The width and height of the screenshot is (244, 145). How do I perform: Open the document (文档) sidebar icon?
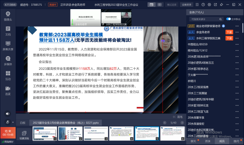(x=8, y=31)
